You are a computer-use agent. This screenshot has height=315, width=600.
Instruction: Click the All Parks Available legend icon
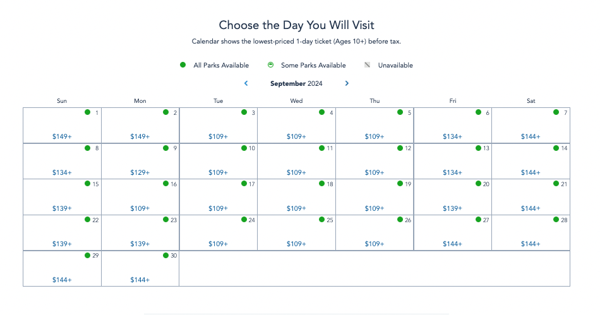[183, 65]
